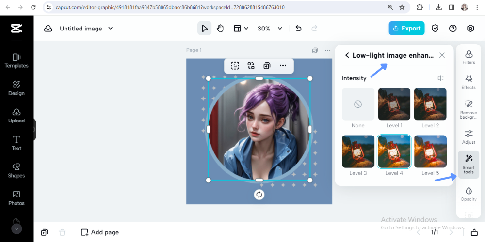Click the Export button
Viewport: 485px width, 242px height.
pyautogui.click(x=406, y=29)
